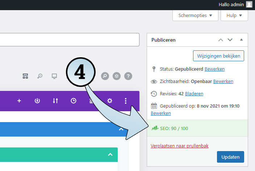Collapse the green row chevron
The height and width of the screenshot is (171, 255).
point(110,155)
